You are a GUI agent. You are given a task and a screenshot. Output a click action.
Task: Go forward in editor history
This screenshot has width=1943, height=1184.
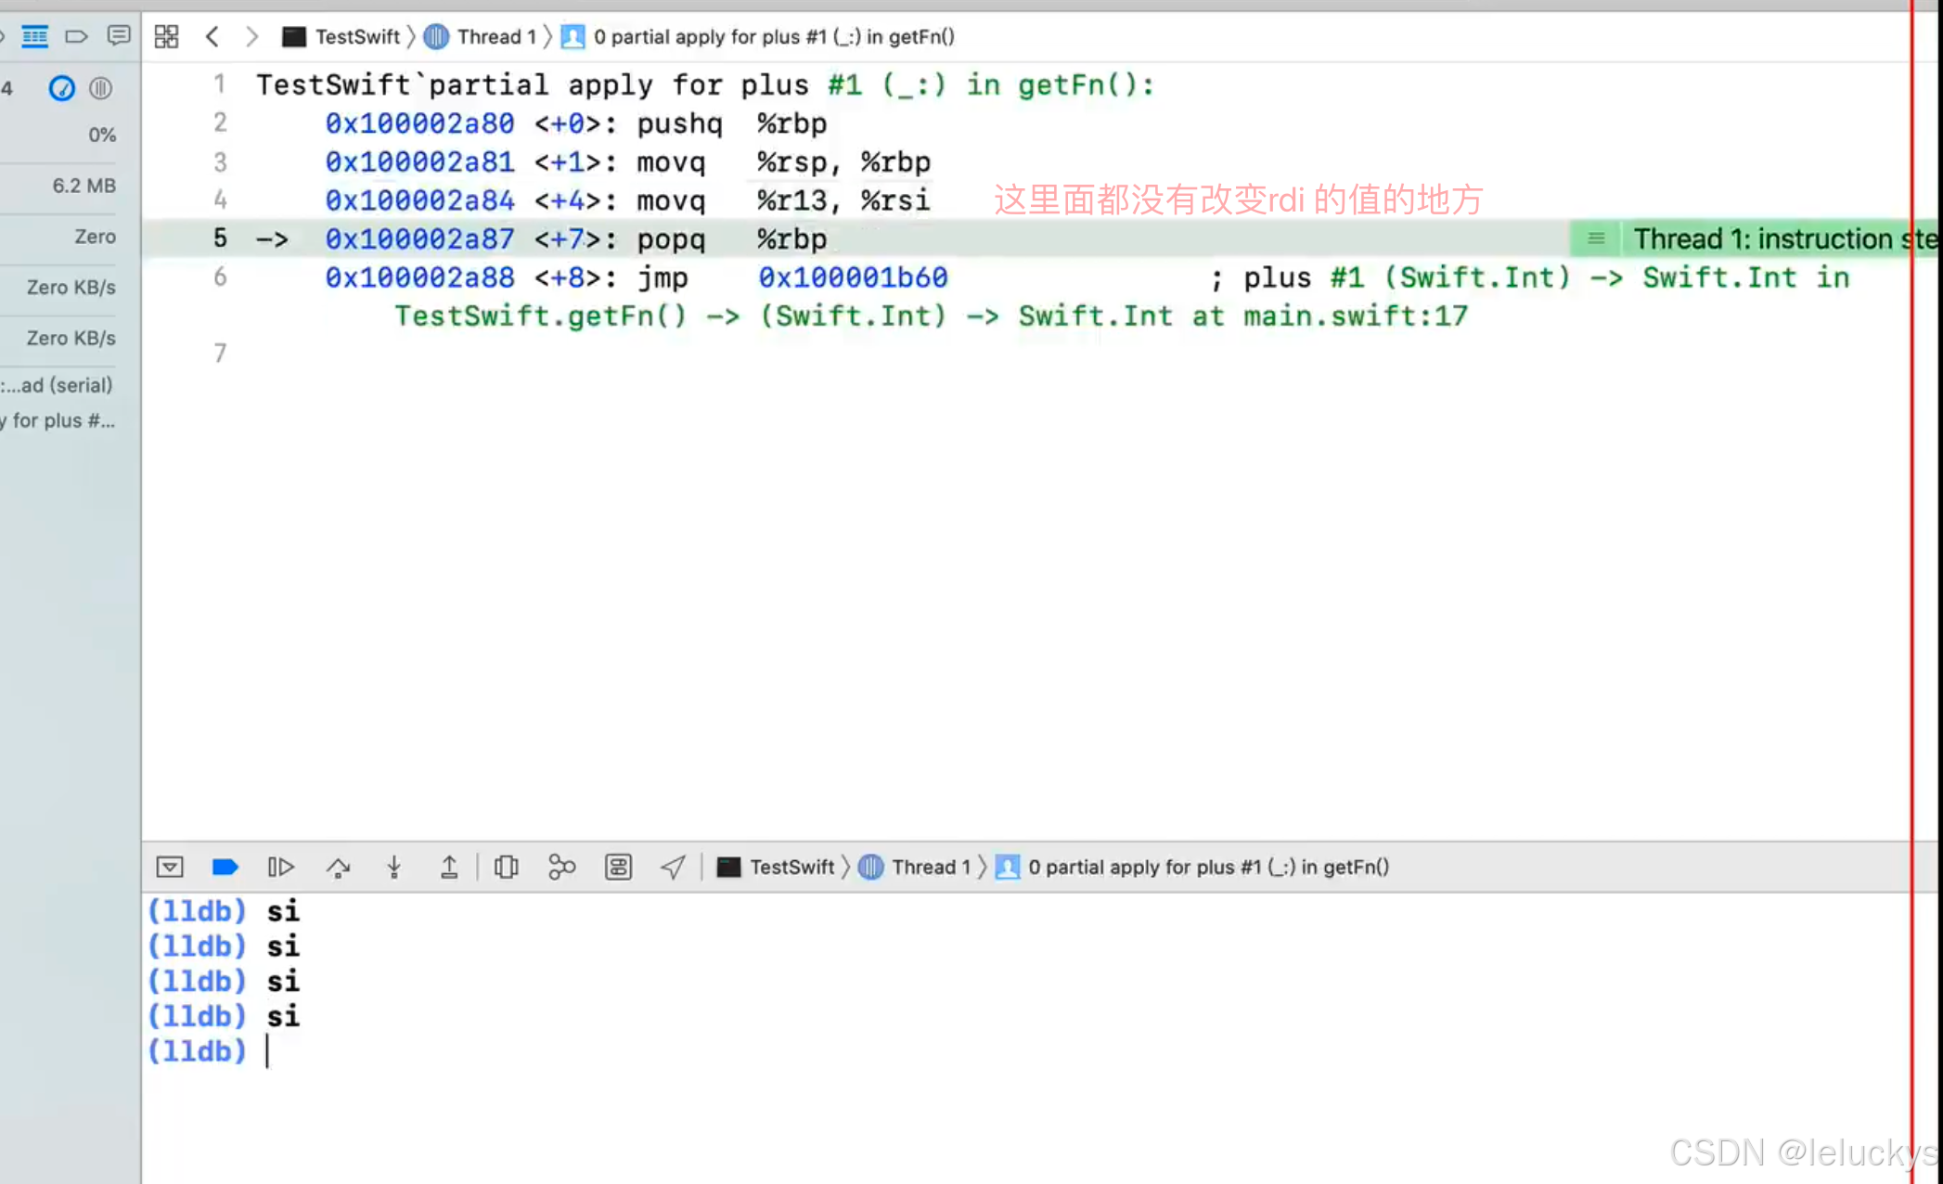click(251, 36)
